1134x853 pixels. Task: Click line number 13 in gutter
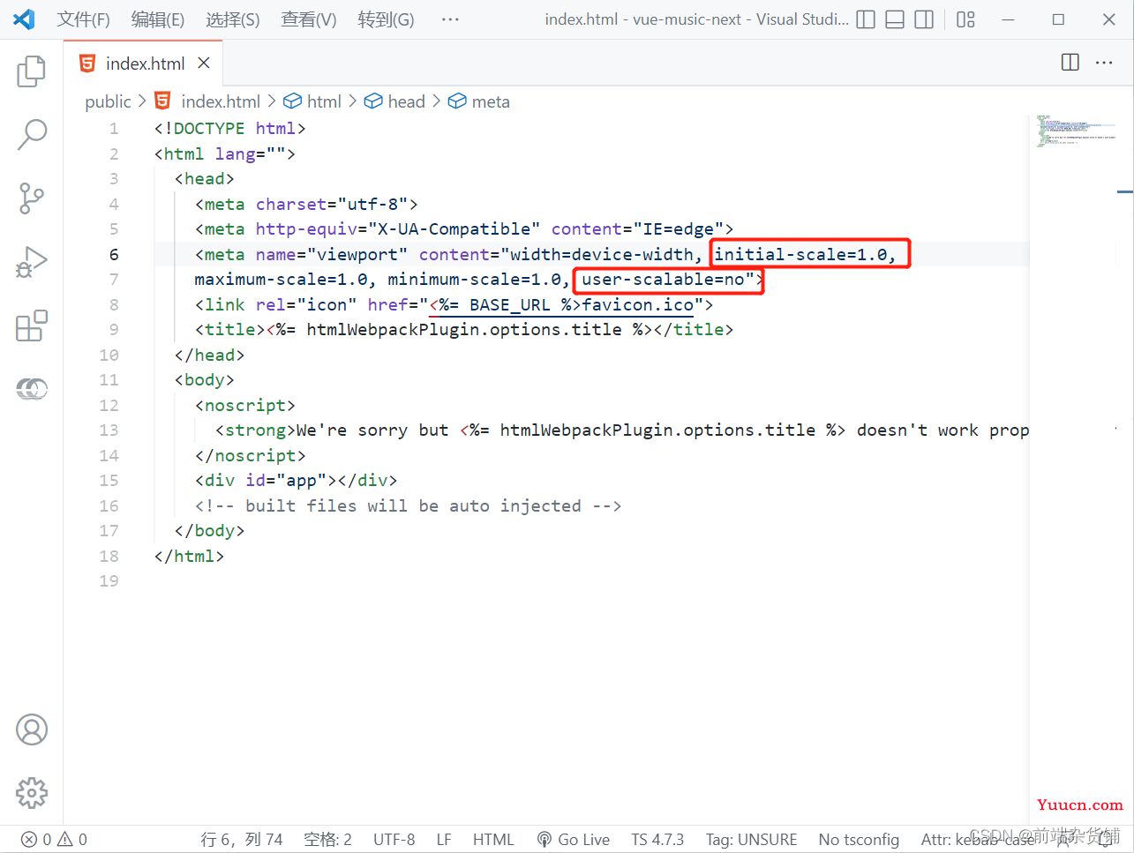[109, 430]
